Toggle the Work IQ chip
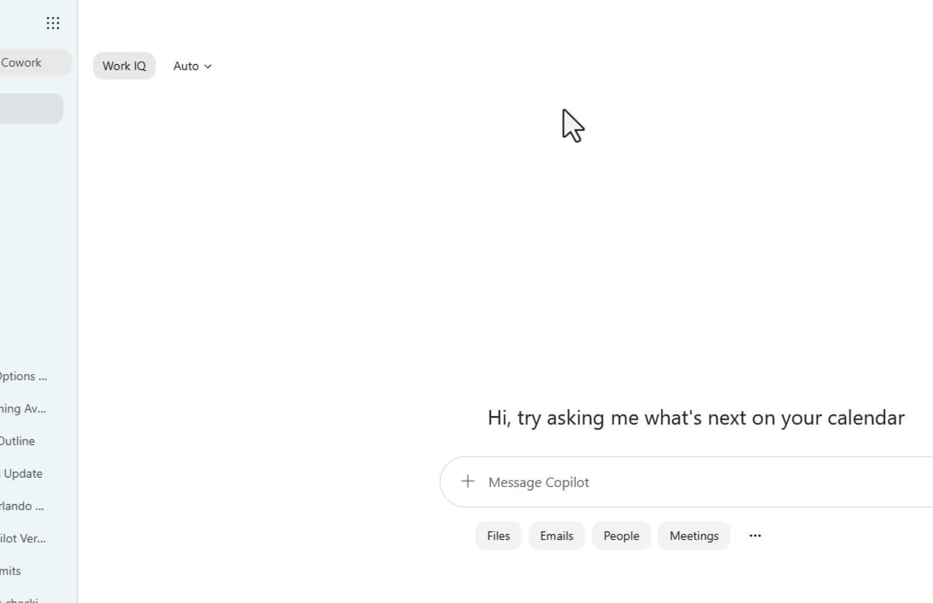Screen dimensions: 933x603 124,66
